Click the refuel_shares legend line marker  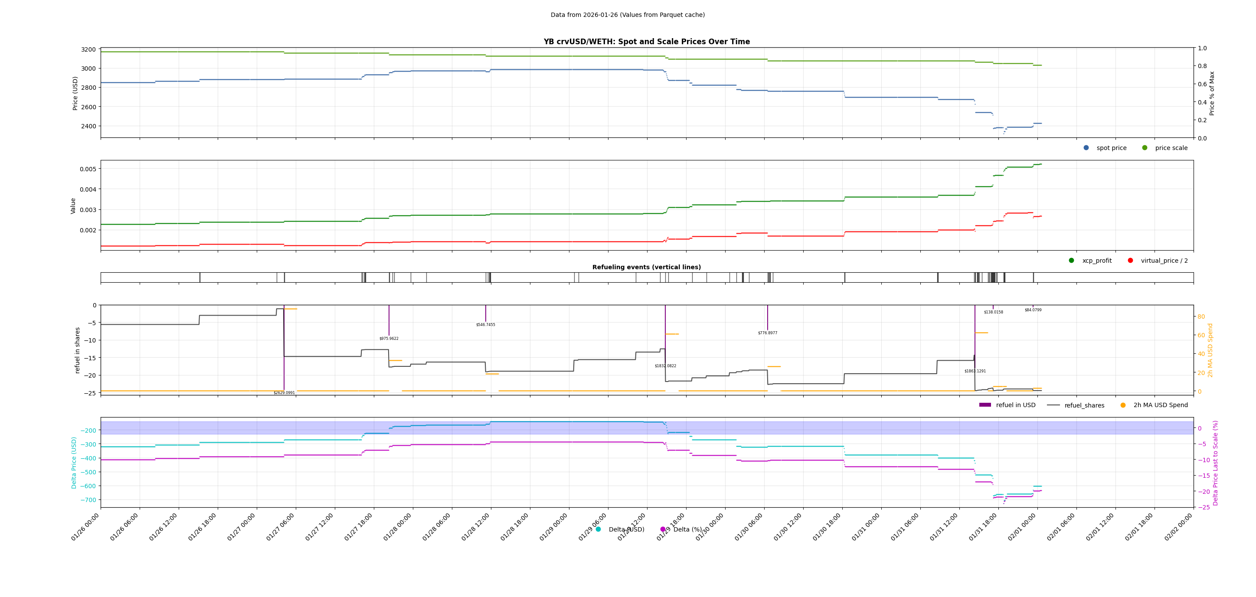pos(1053,405)
